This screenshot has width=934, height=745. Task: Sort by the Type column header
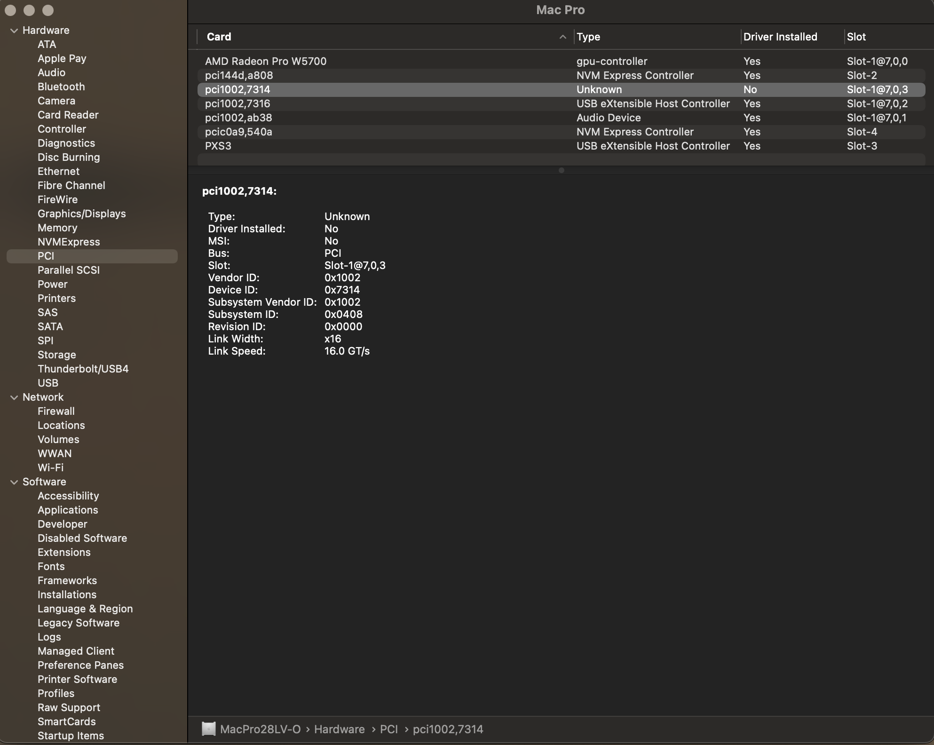[588, 37]
